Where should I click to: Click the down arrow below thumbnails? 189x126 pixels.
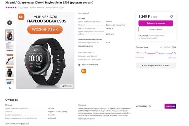click(x=10, y=88)
